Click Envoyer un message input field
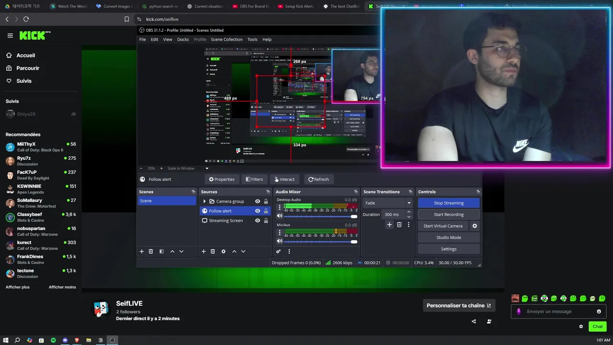 pyautogui.click(x=558, y=311)
